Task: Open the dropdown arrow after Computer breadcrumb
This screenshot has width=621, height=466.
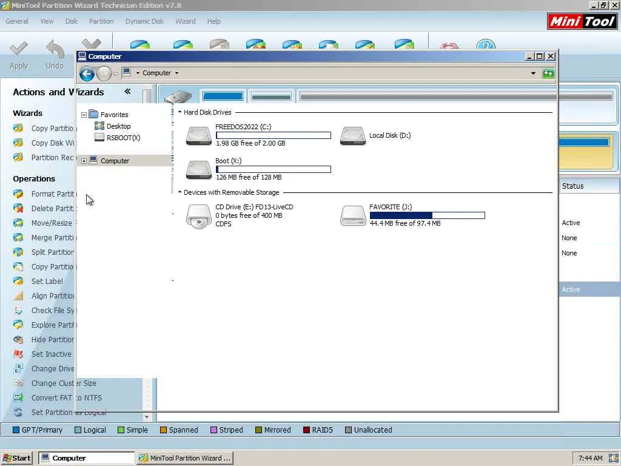Action: 176,73
